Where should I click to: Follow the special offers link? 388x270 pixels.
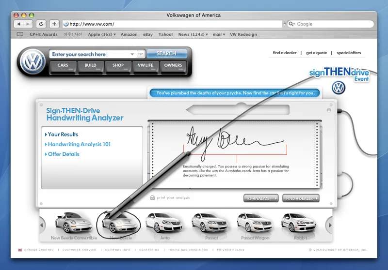[349, 53]
